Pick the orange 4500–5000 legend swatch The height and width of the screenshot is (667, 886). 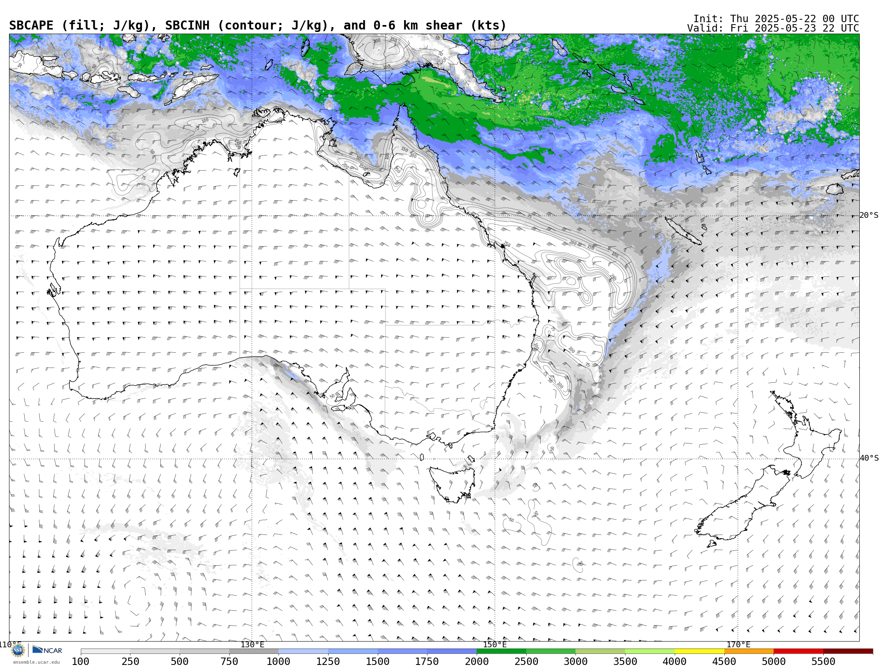pos(749,651)
